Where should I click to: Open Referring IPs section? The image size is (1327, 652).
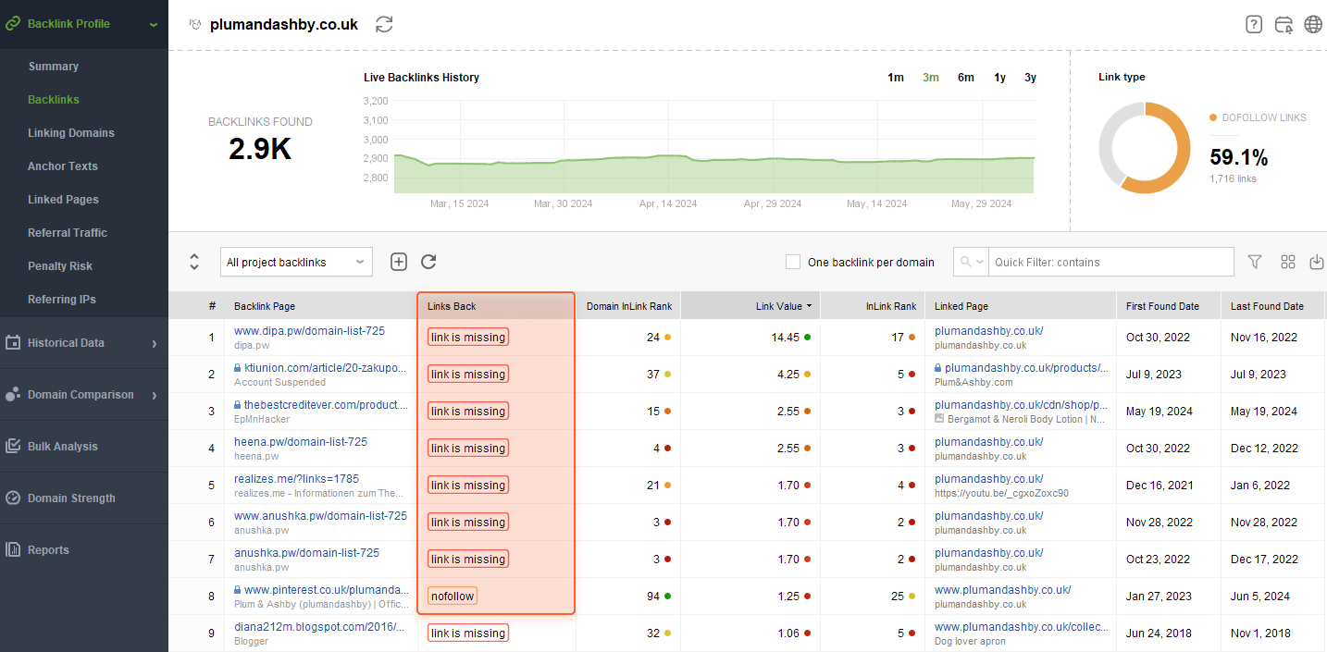(x=62, y=300)
